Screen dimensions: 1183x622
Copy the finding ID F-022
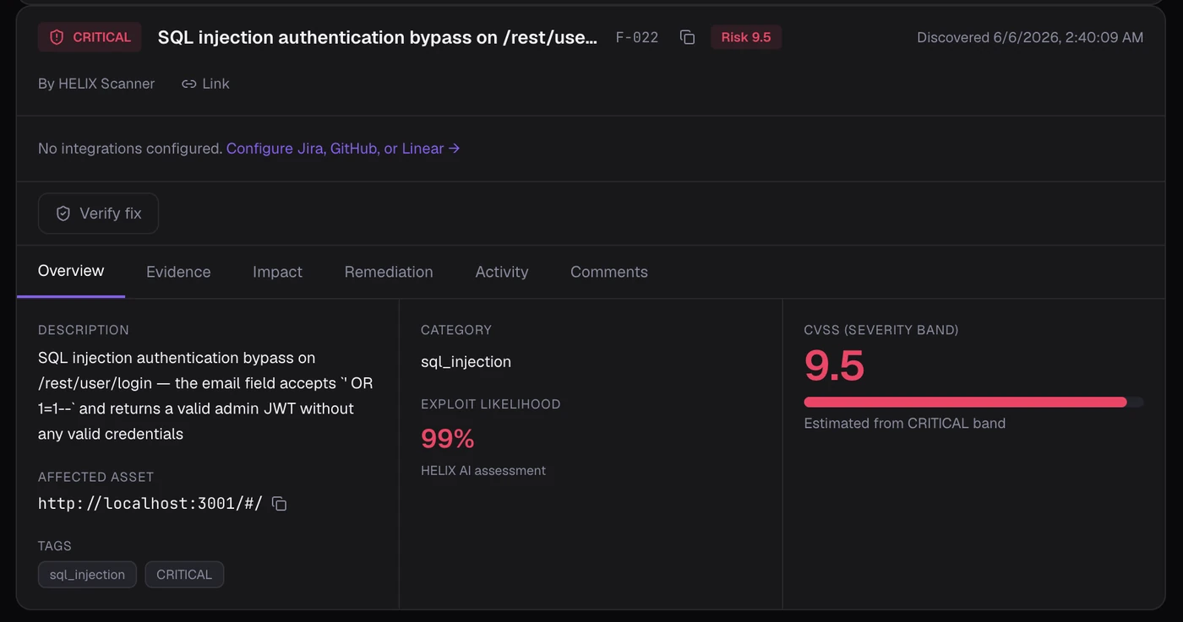coord(687,37)
